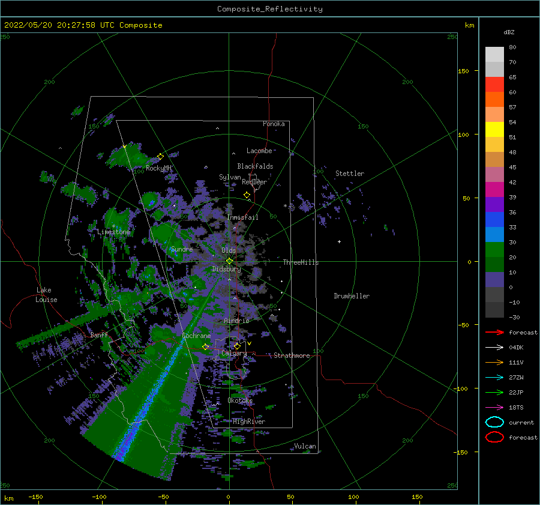The image size is (540, 505).
Task: Click the yellow diamond marker above Calgary
Action: [x=237, y=346]
